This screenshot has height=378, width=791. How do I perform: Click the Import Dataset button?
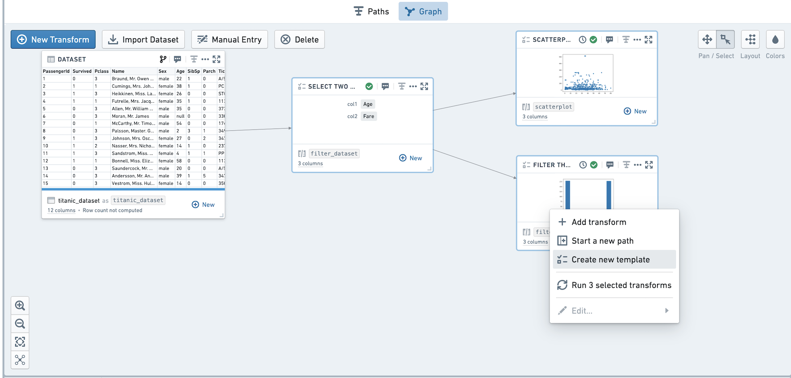[x=143, y=39]
